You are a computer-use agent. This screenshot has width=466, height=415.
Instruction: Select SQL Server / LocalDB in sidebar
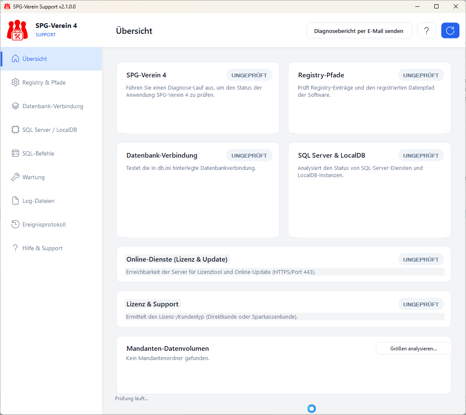[51, 130]
